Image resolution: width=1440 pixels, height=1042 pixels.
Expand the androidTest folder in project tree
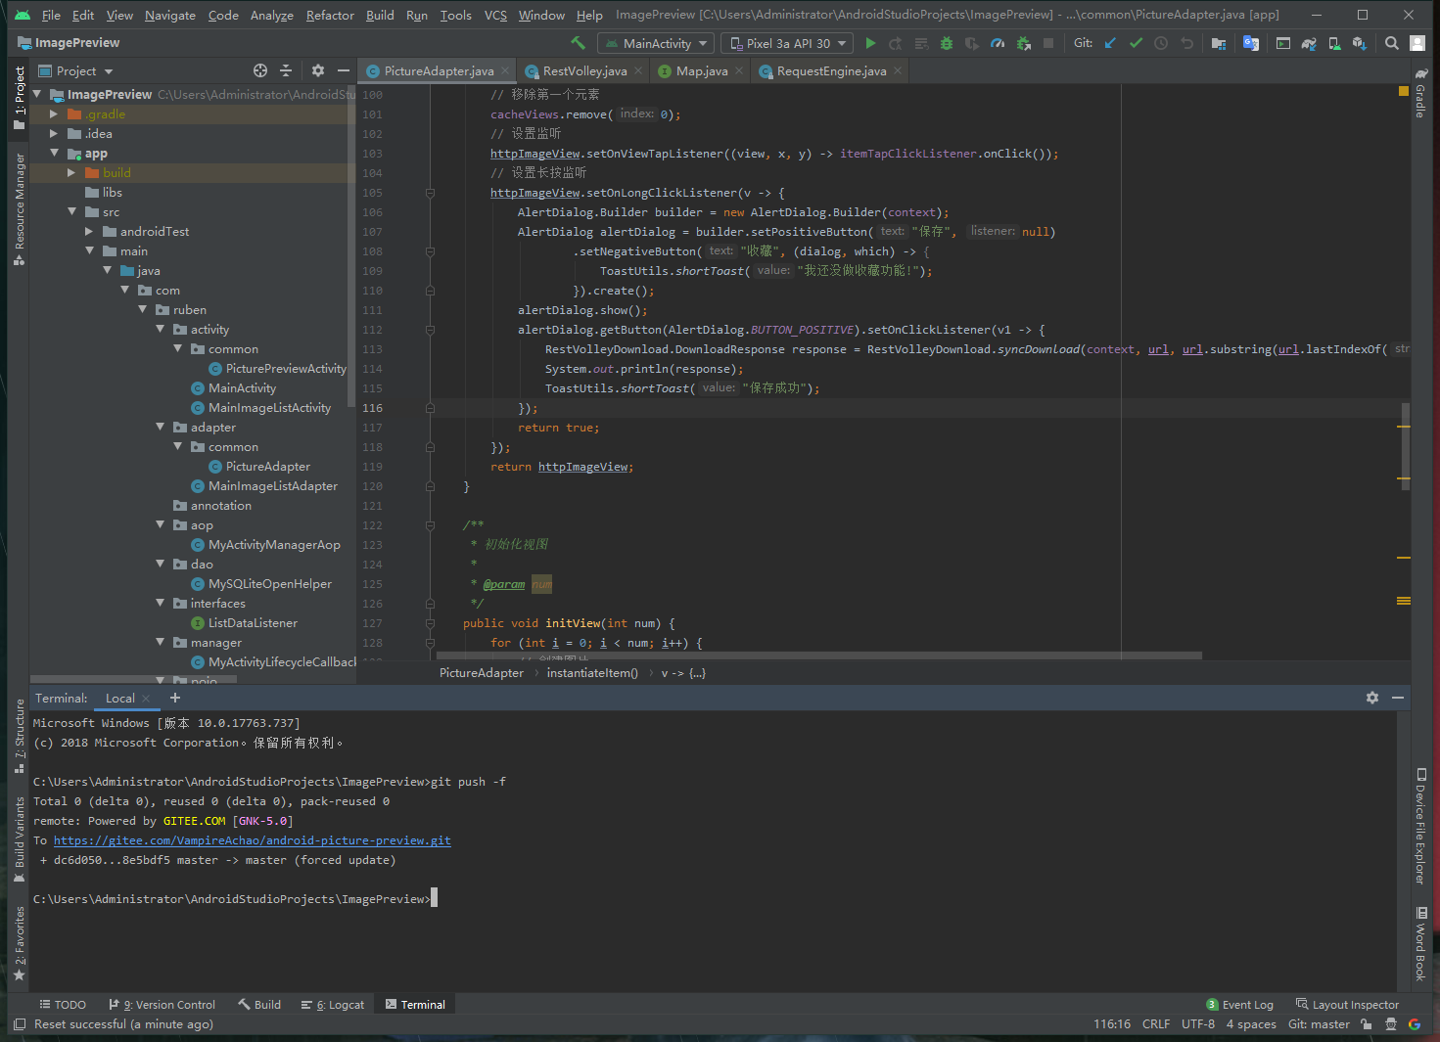89,232
